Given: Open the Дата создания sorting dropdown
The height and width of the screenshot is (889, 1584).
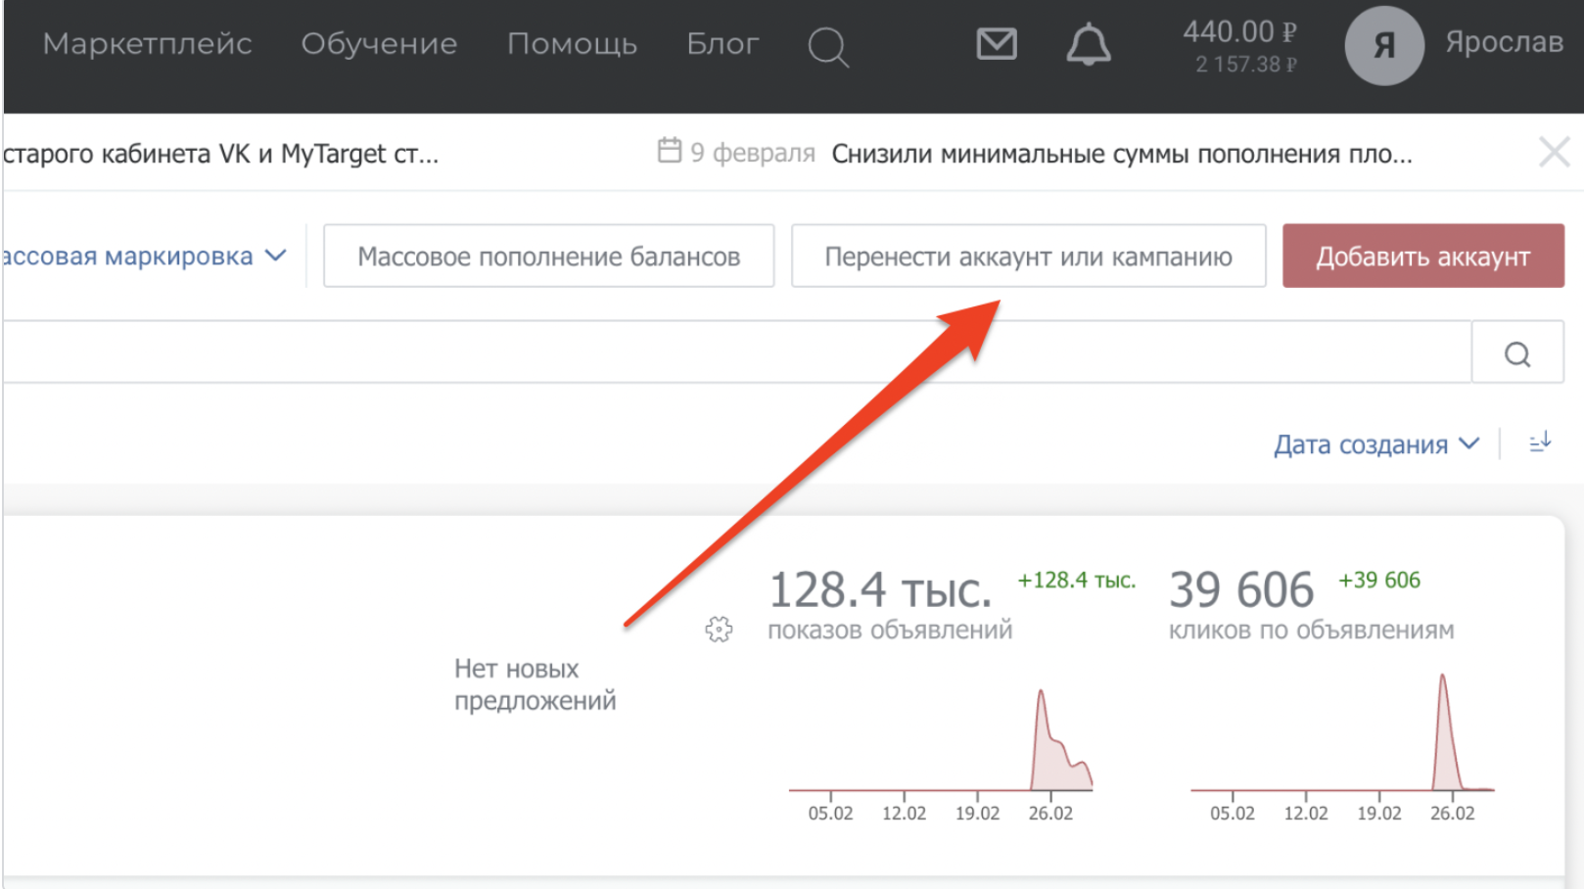Looking at the screenshot, I should point(1361,444).
